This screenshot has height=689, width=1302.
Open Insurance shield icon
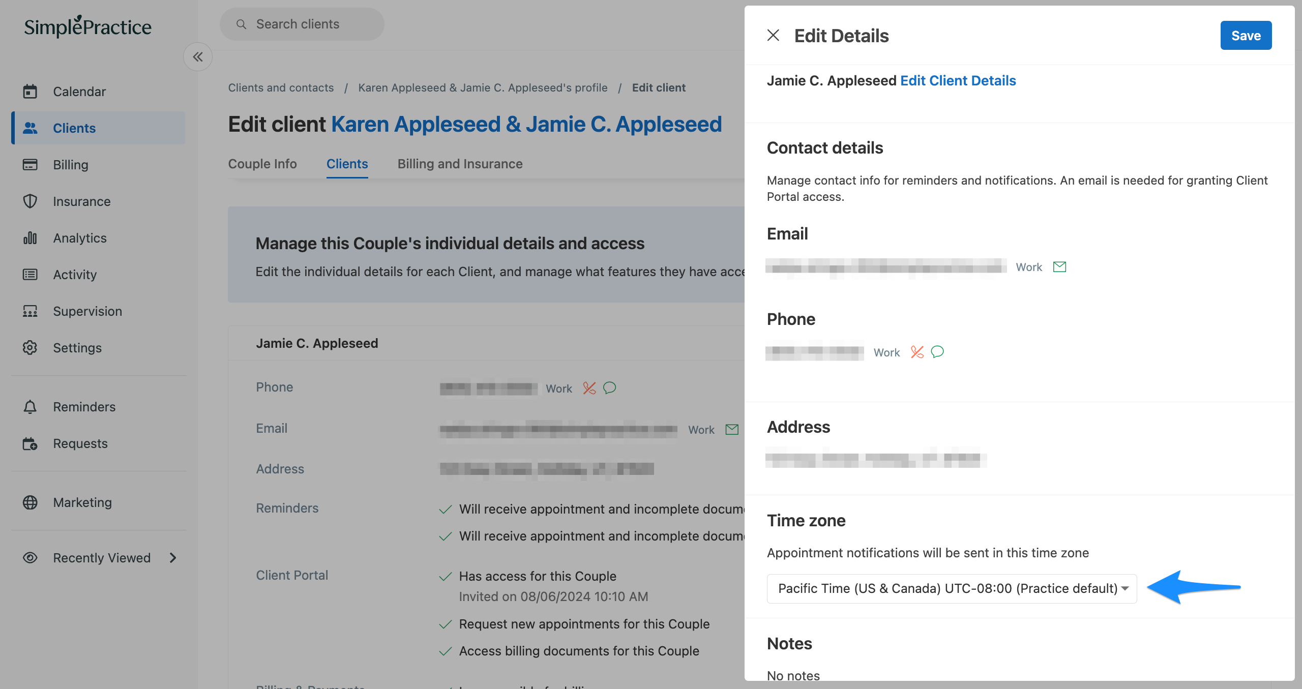point(30,201)
